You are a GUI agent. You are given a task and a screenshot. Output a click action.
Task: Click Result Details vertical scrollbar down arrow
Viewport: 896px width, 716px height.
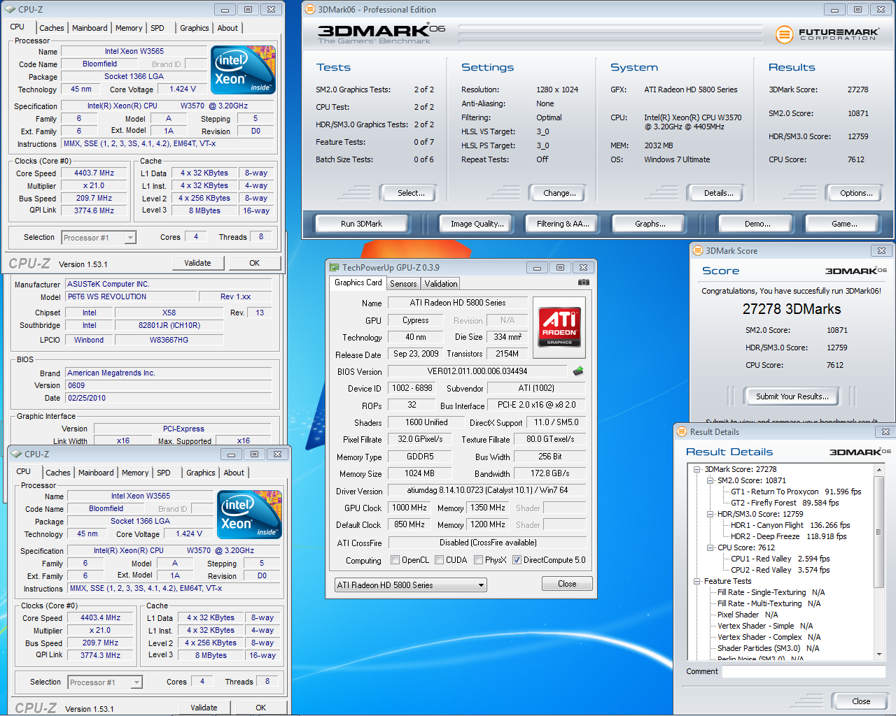pos(880,654)
